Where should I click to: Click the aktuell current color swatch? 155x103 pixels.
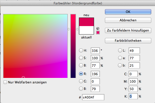pos(86,31)
